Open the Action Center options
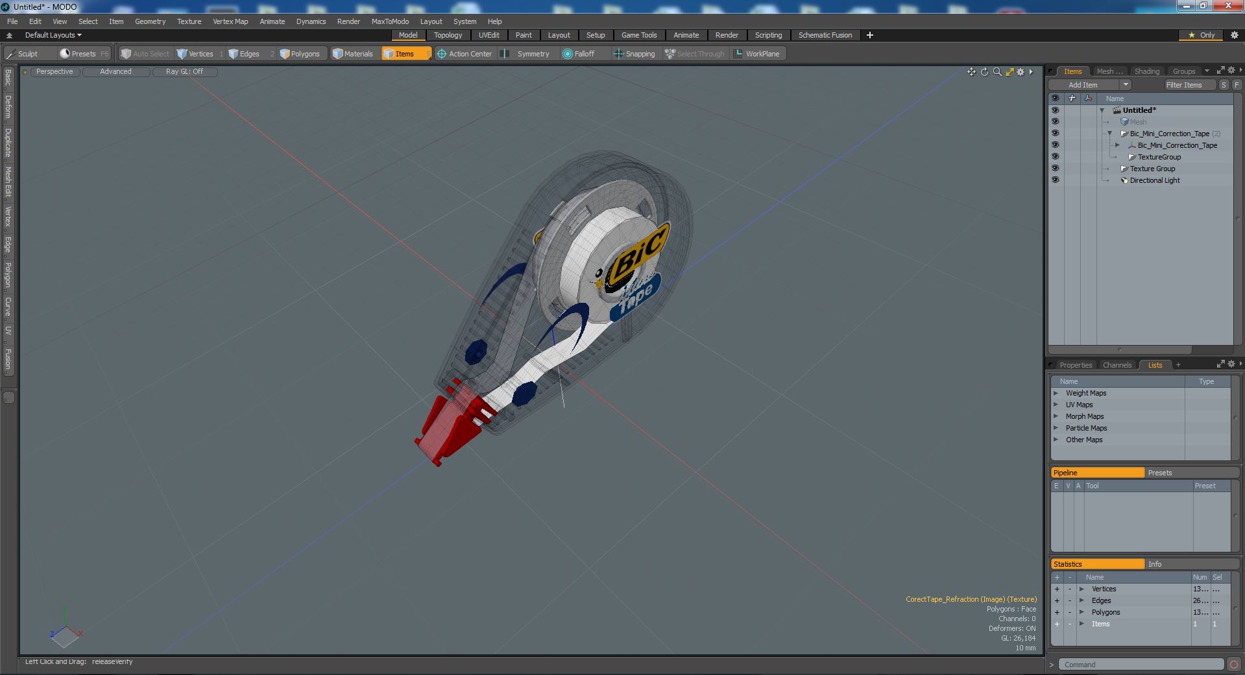Image resolution: width=1245 pixels, height=675 pixels. (x=464, y=54)
